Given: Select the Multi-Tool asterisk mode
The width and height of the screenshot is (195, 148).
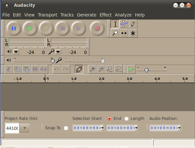Looking at the screenshot, I should pos(133,33).
